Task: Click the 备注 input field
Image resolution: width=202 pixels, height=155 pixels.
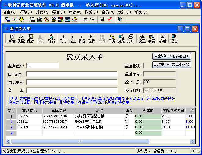Action: point(72,90)
